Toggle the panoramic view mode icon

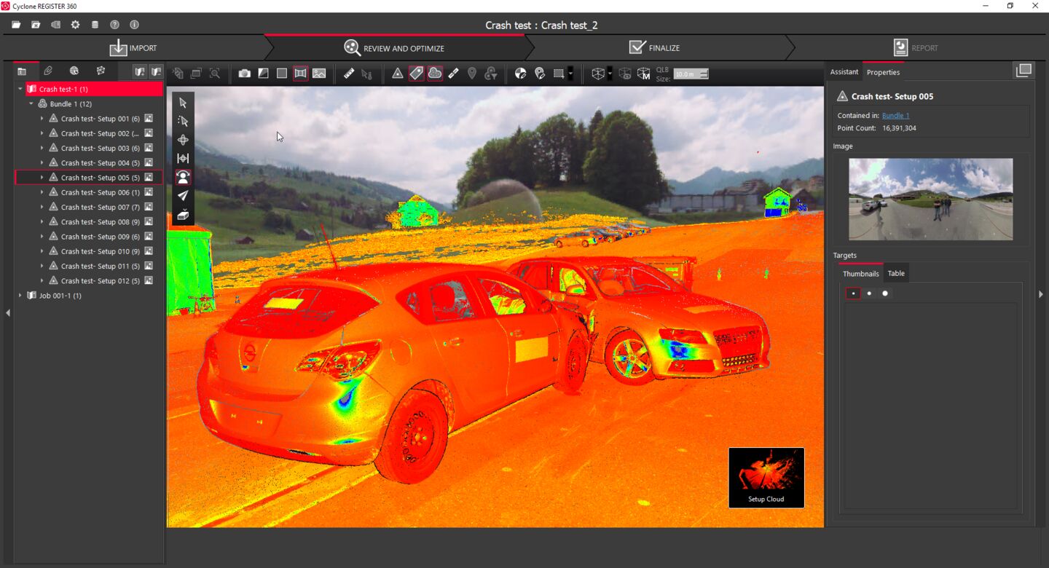pyautogui.click(x=300, y=74)
